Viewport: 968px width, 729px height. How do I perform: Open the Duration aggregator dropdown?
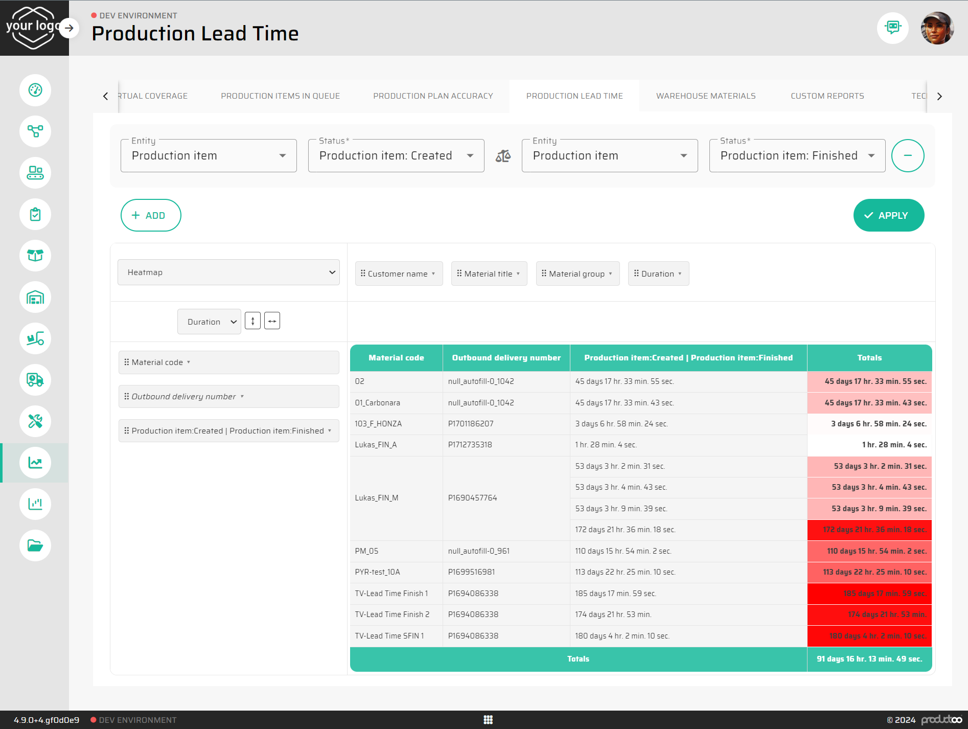tap(209, 322)
